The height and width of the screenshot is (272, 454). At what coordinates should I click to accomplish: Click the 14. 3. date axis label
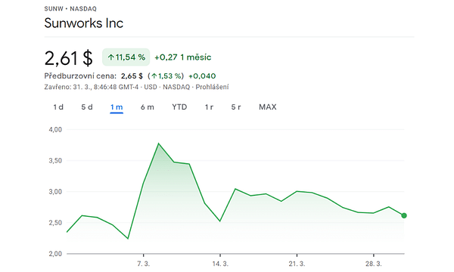[x=220, y=264]
